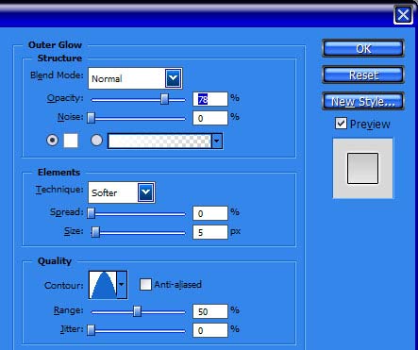Click the Opacity value field
Image resolution: width=418 pixels, height=350 pixels.
[210, 99]
